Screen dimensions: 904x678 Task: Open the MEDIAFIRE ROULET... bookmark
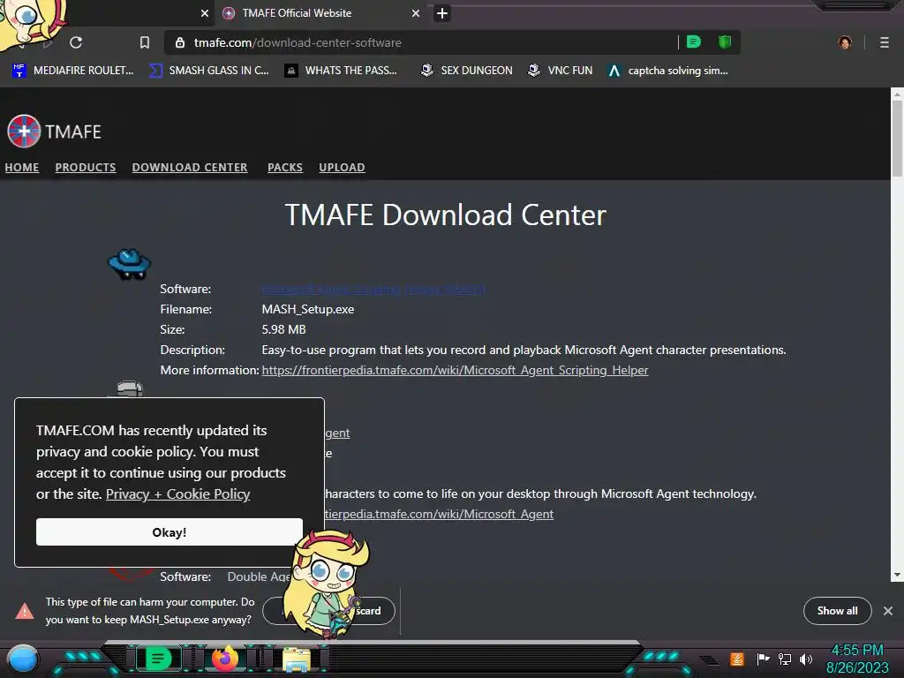click(73, 71)
